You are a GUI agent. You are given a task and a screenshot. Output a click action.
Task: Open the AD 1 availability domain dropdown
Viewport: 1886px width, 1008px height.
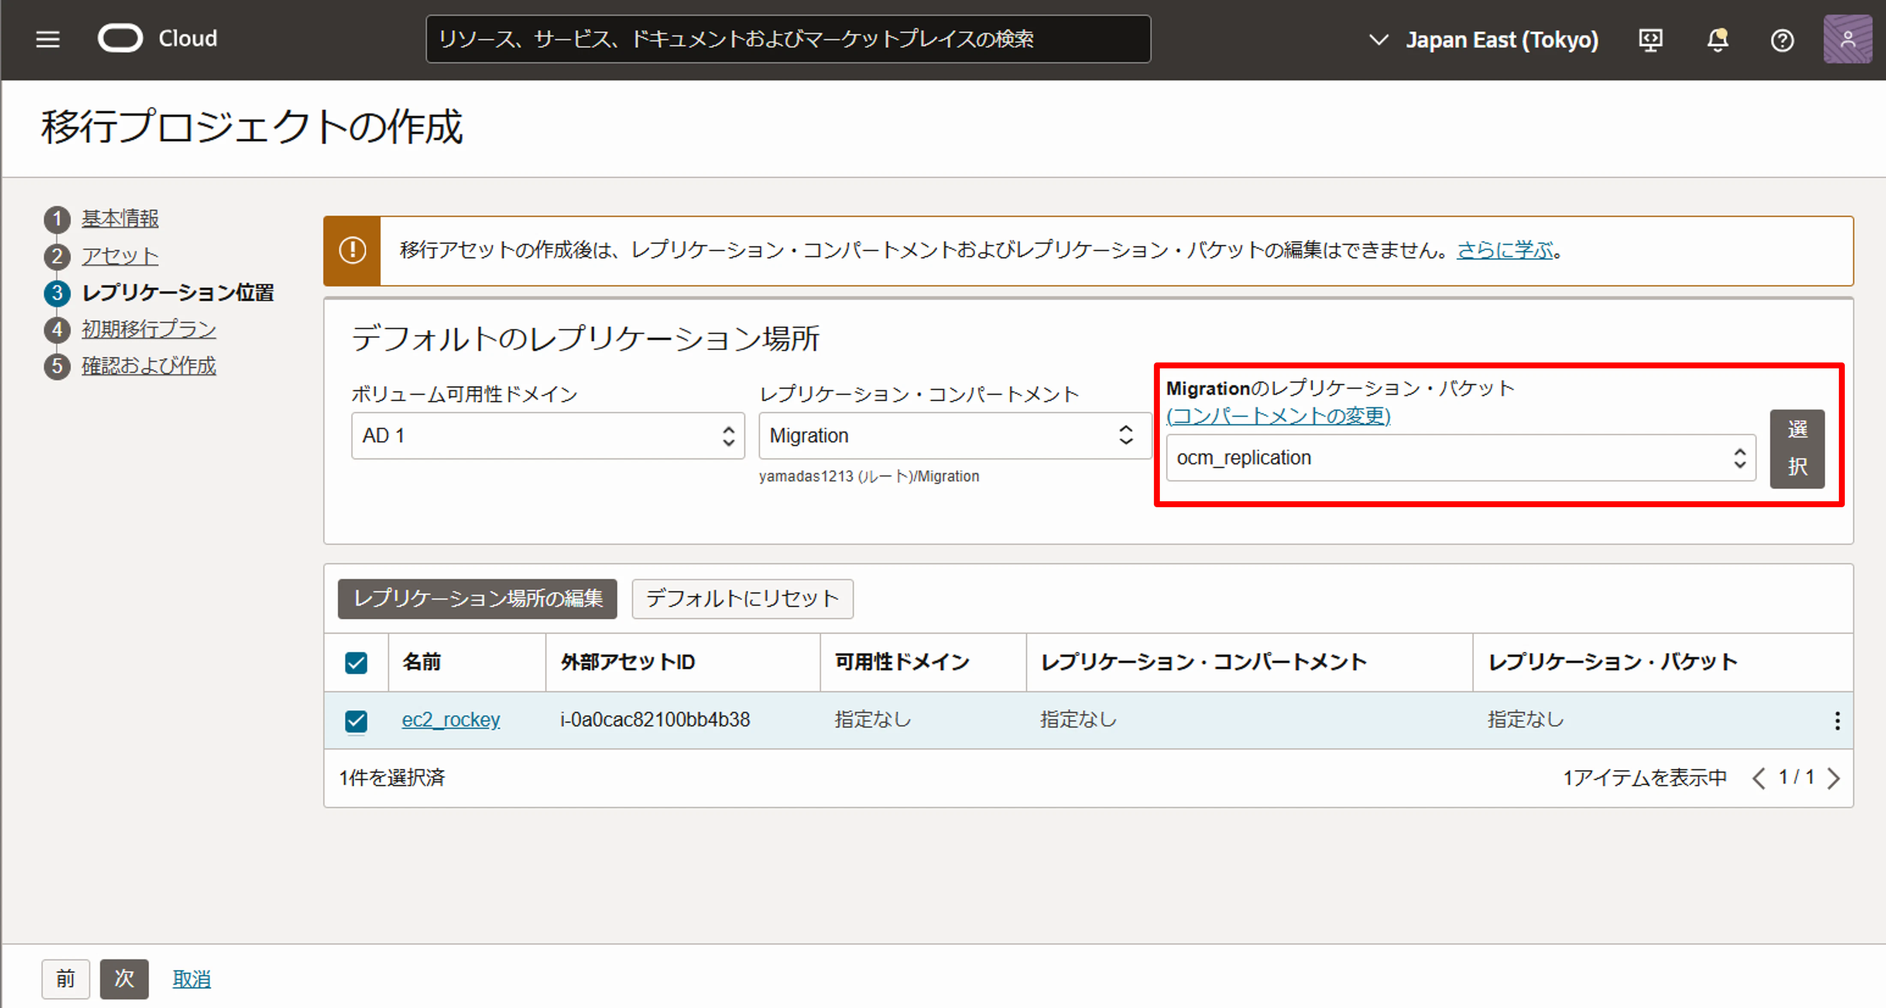click(x=548, y=436)
